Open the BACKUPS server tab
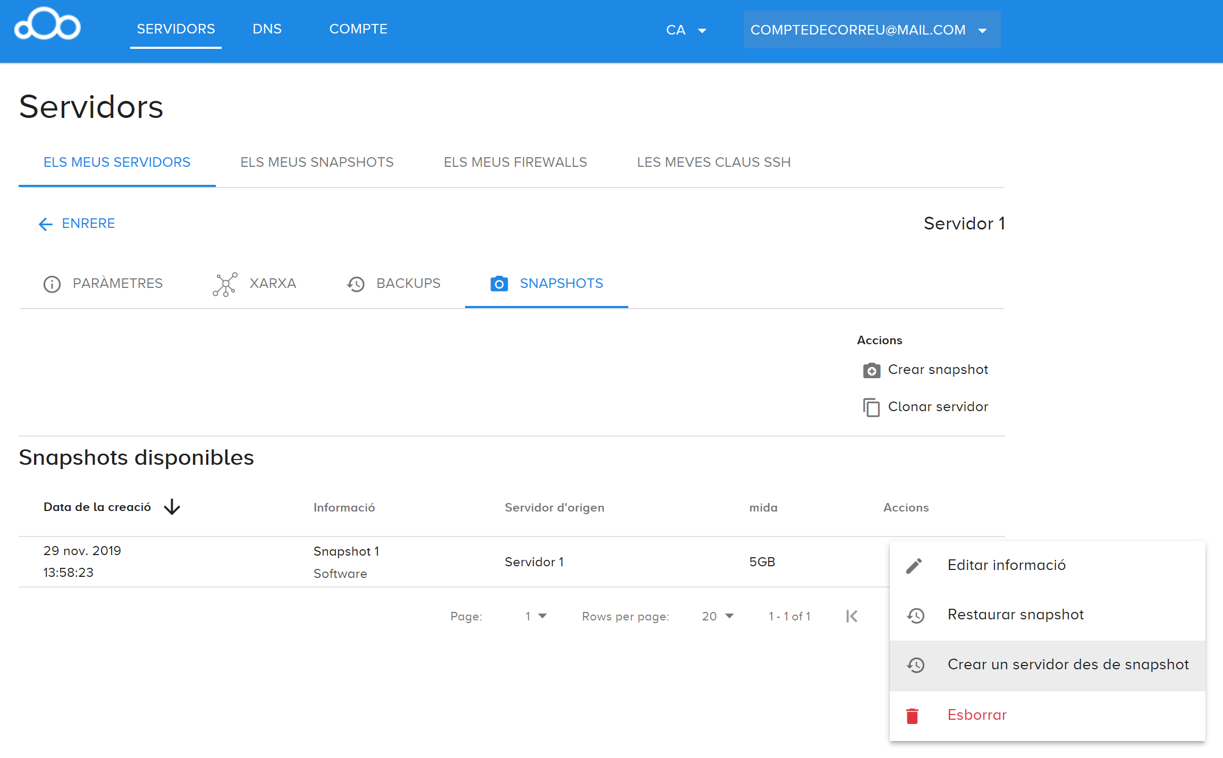1223x758 pixels. [393, 284]
